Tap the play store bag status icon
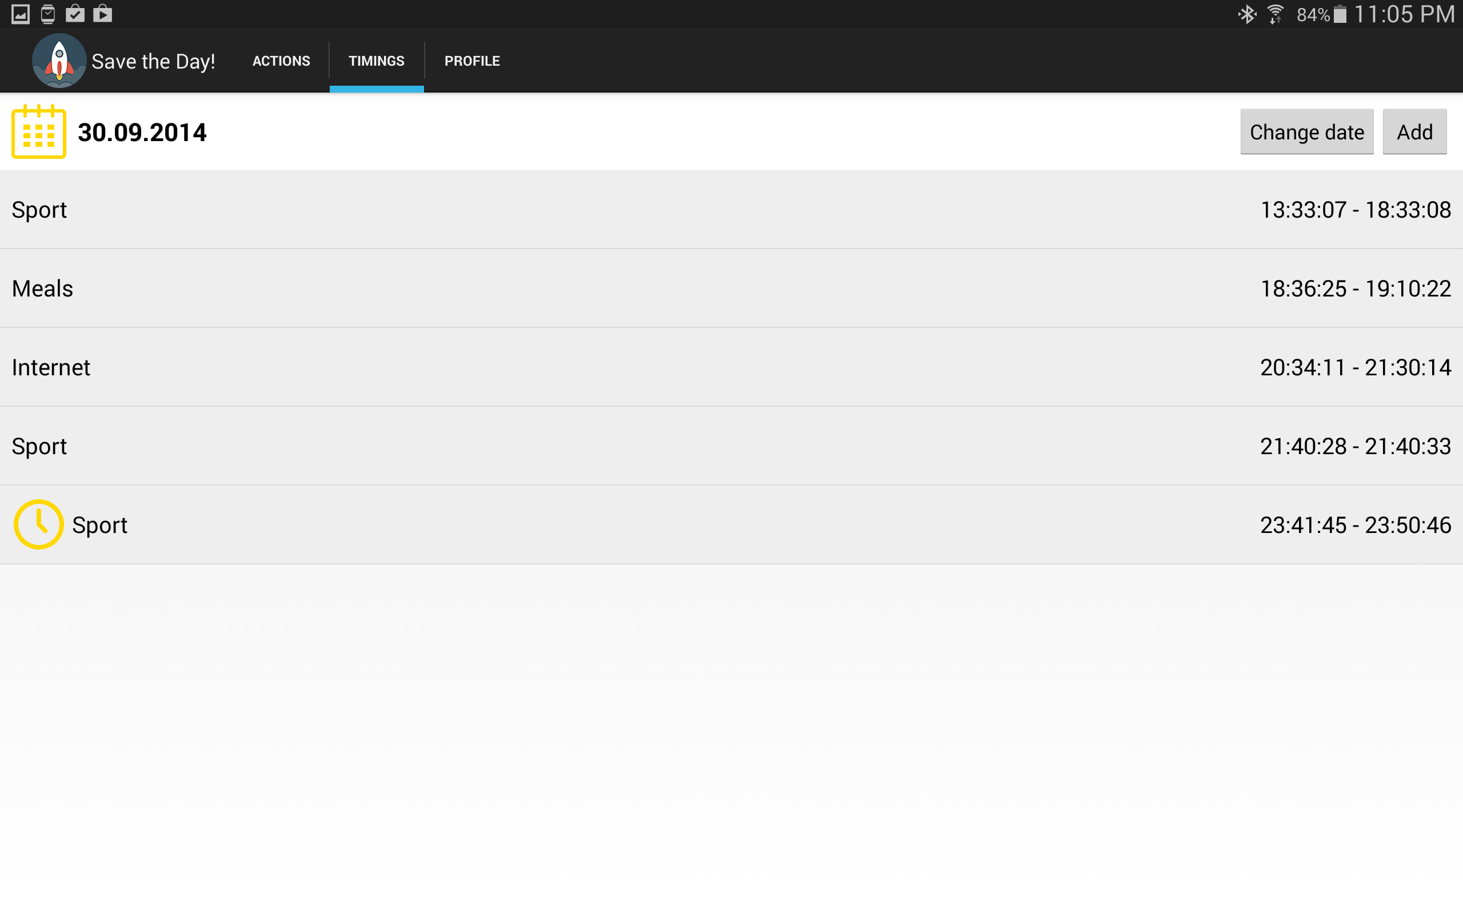This screenshot has height=914, width=1463. pos(103,14)
